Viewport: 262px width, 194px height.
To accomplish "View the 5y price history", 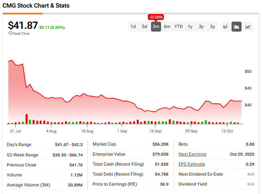I will (213, 27).
